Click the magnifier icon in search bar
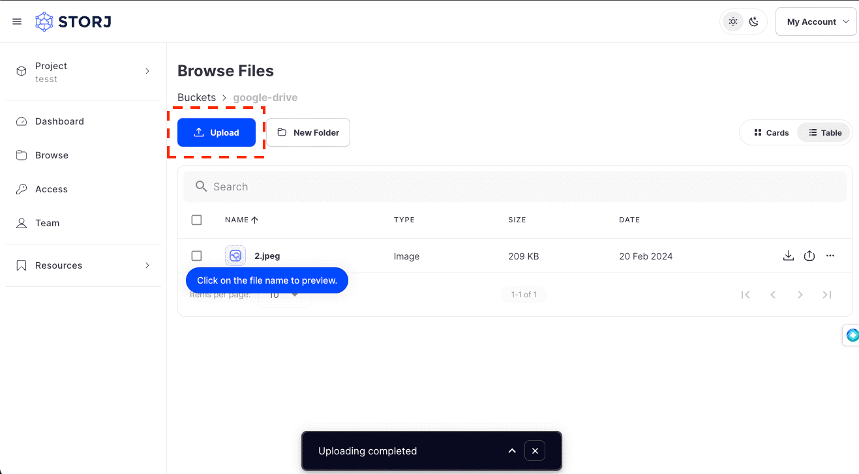The image size is (859, 474). pyautogui.click(x=201, y=186)
